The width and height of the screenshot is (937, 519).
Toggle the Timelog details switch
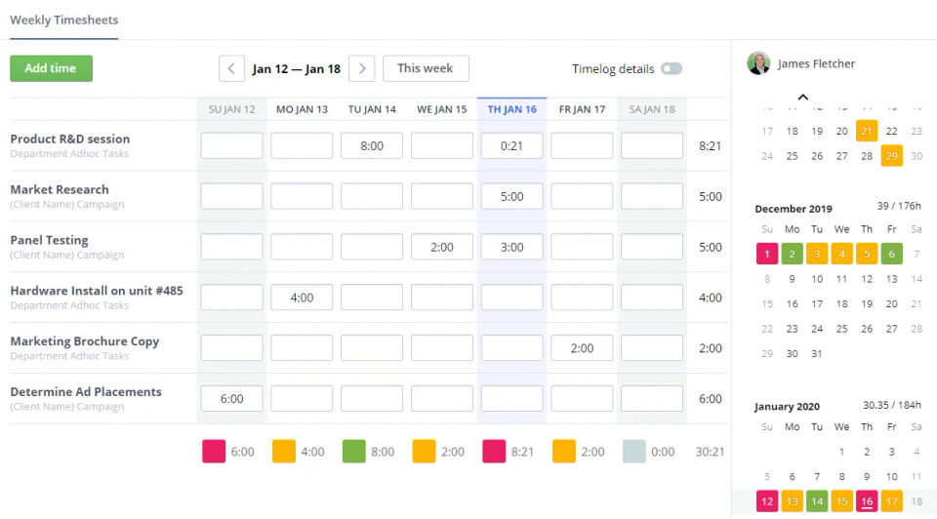[x=672, y=68]
